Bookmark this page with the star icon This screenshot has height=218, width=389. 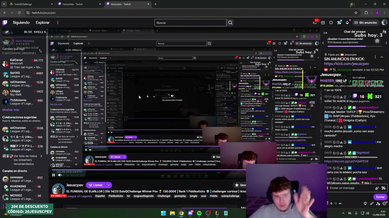(x=356, y=13)
